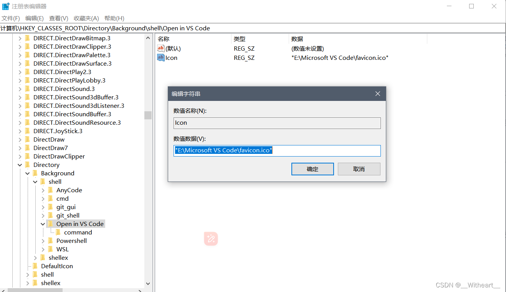Select the DirectDraw7 tree item
The width and height of the screenshot is (506, 292).
pos(51,148)
